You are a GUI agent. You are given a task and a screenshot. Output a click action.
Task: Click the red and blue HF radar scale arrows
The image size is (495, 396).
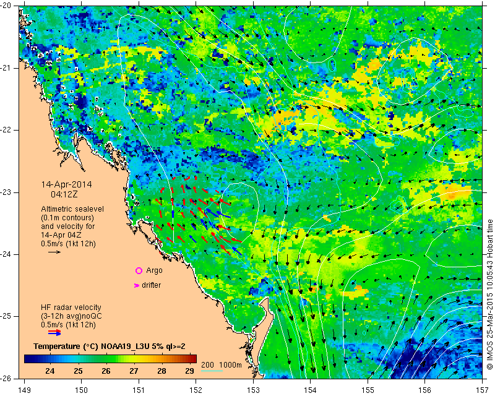[54, 332]
